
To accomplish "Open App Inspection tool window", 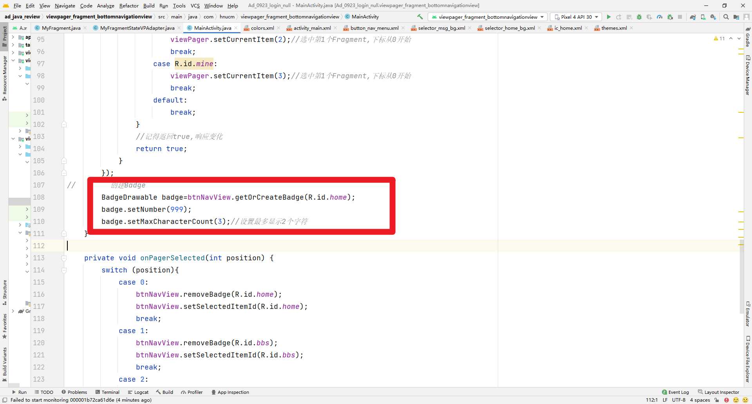I will pos(230,392).
